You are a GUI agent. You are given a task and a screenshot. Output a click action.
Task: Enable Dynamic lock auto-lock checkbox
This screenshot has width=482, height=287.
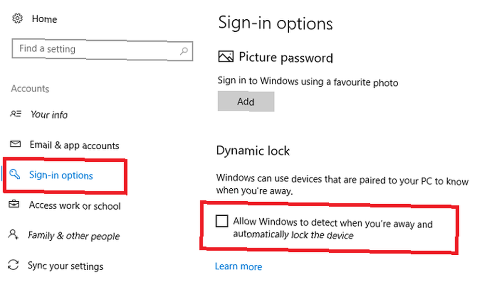tap(222, 221)
